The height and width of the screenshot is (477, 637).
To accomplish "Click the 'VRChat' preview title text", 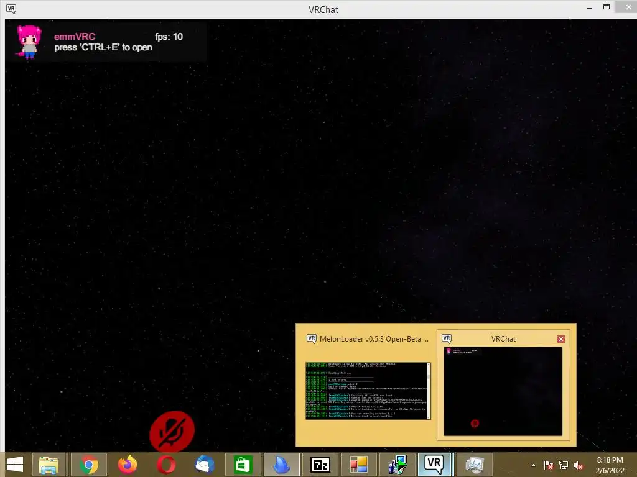I will click(x=503, y=339).
